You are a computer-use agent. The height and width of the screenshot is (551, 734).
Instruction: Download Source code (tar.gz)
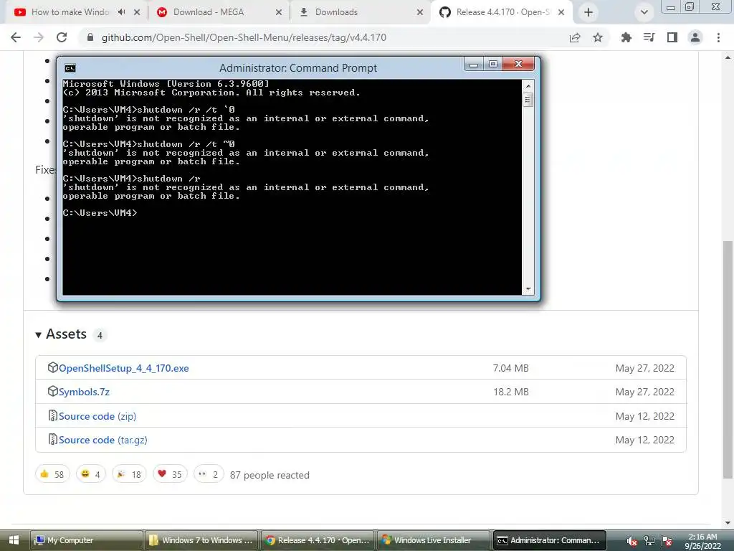(103, 441)
